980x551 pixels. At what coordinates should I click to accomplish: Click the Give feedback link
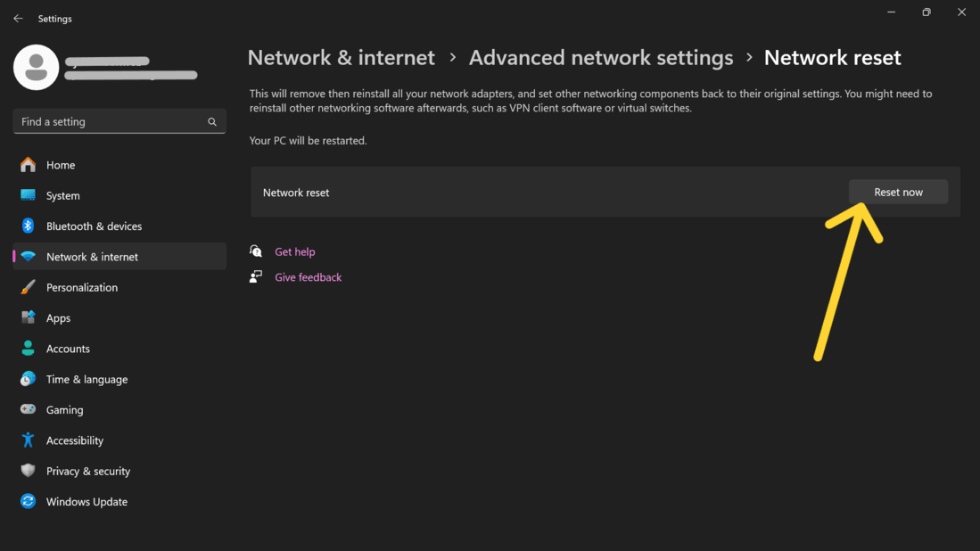(308, 277)
